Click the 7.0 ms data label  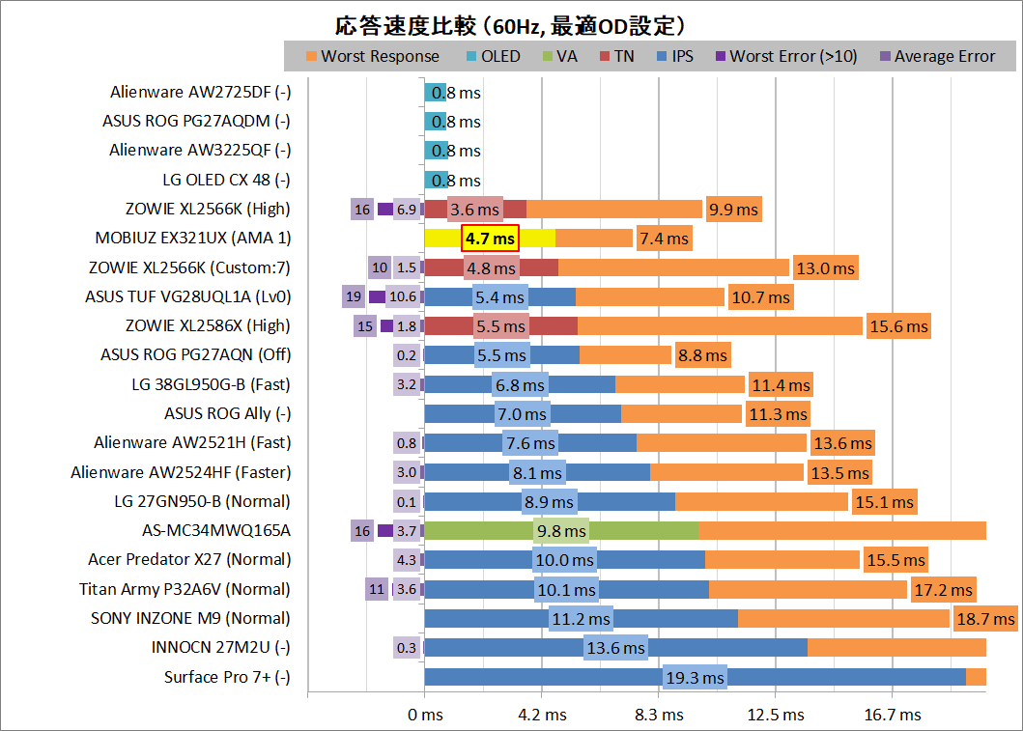coord(522,414)
